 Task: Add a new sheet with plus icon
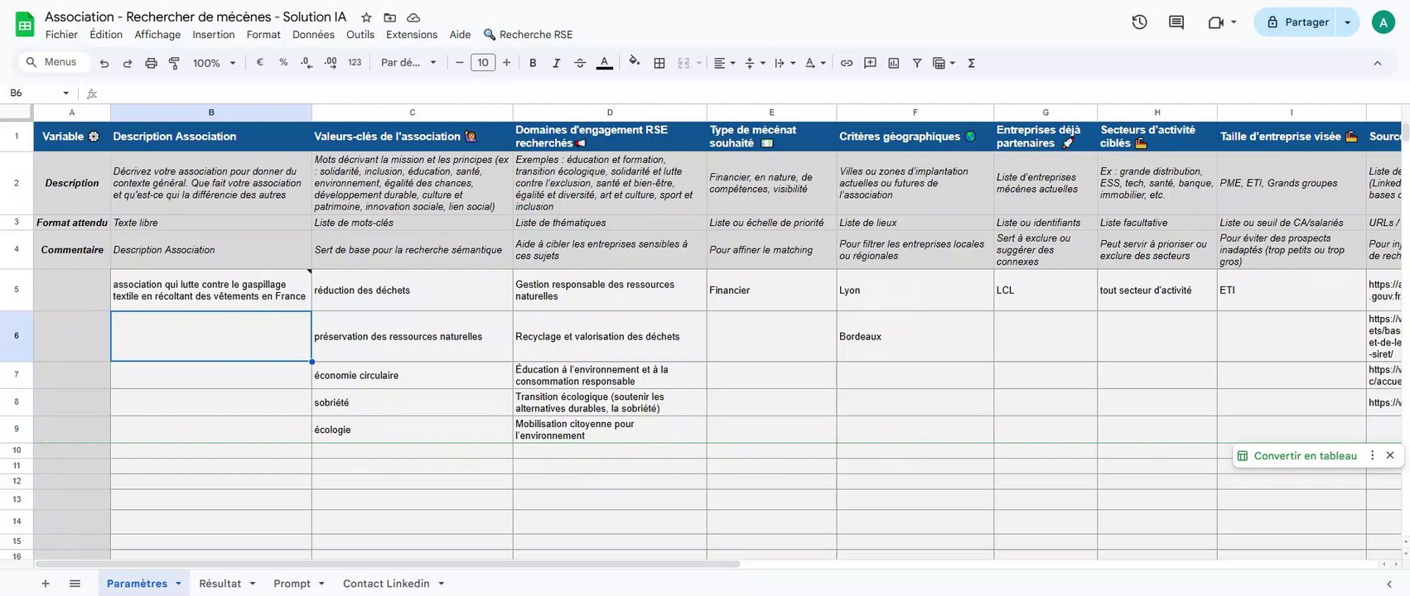point(46,584)
